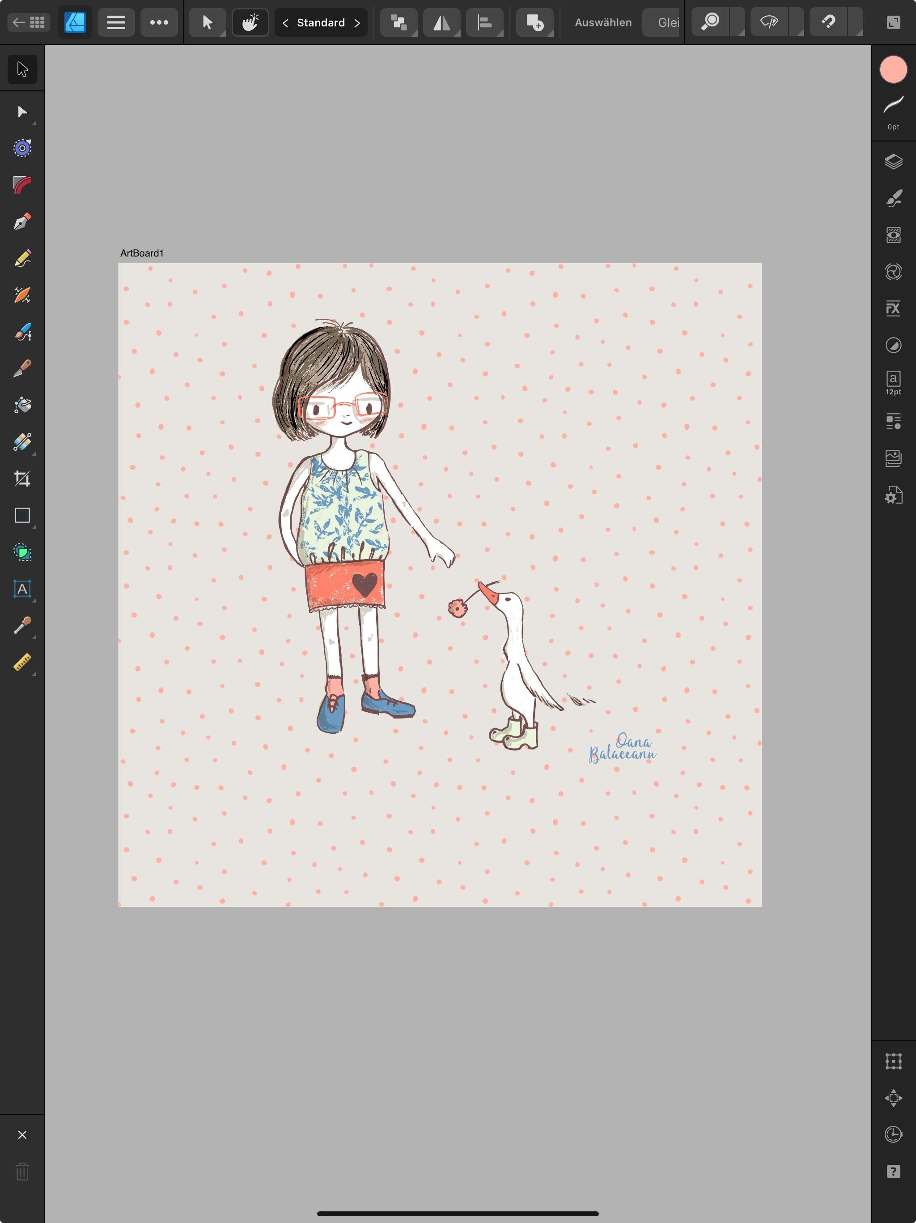Open the salmon fill color swatch
This screenshot has height=1223, width=916.
click(893, 70)
